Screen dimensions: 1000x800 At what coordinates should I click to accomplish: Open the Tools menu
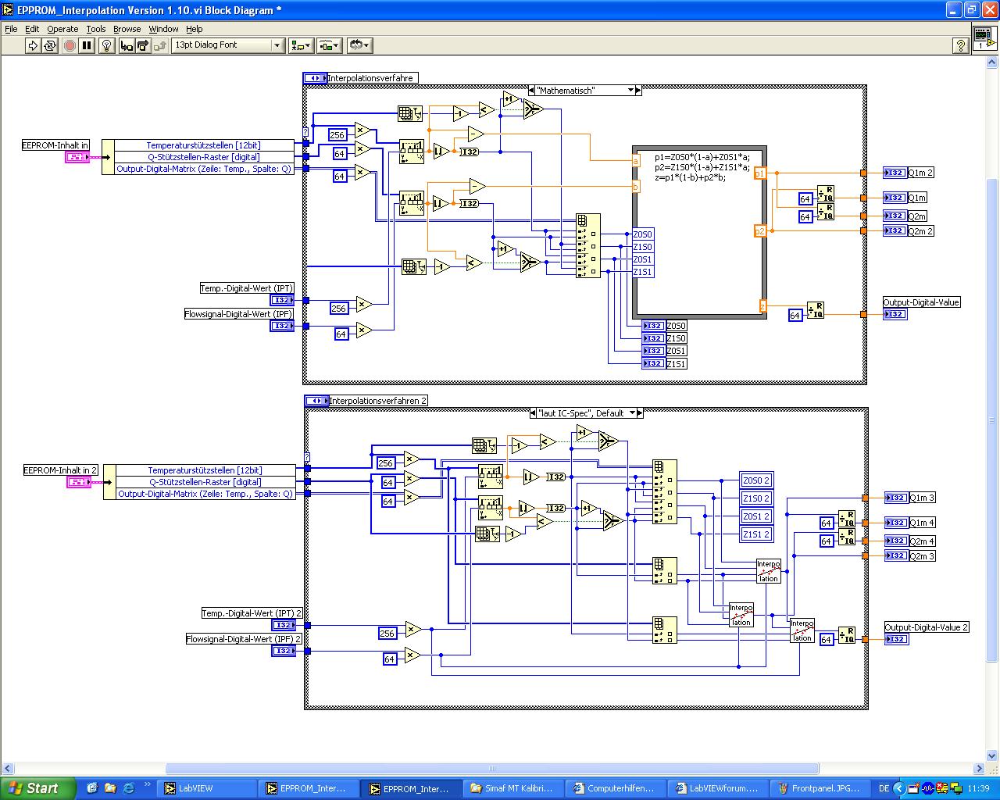tap(96, 29)
